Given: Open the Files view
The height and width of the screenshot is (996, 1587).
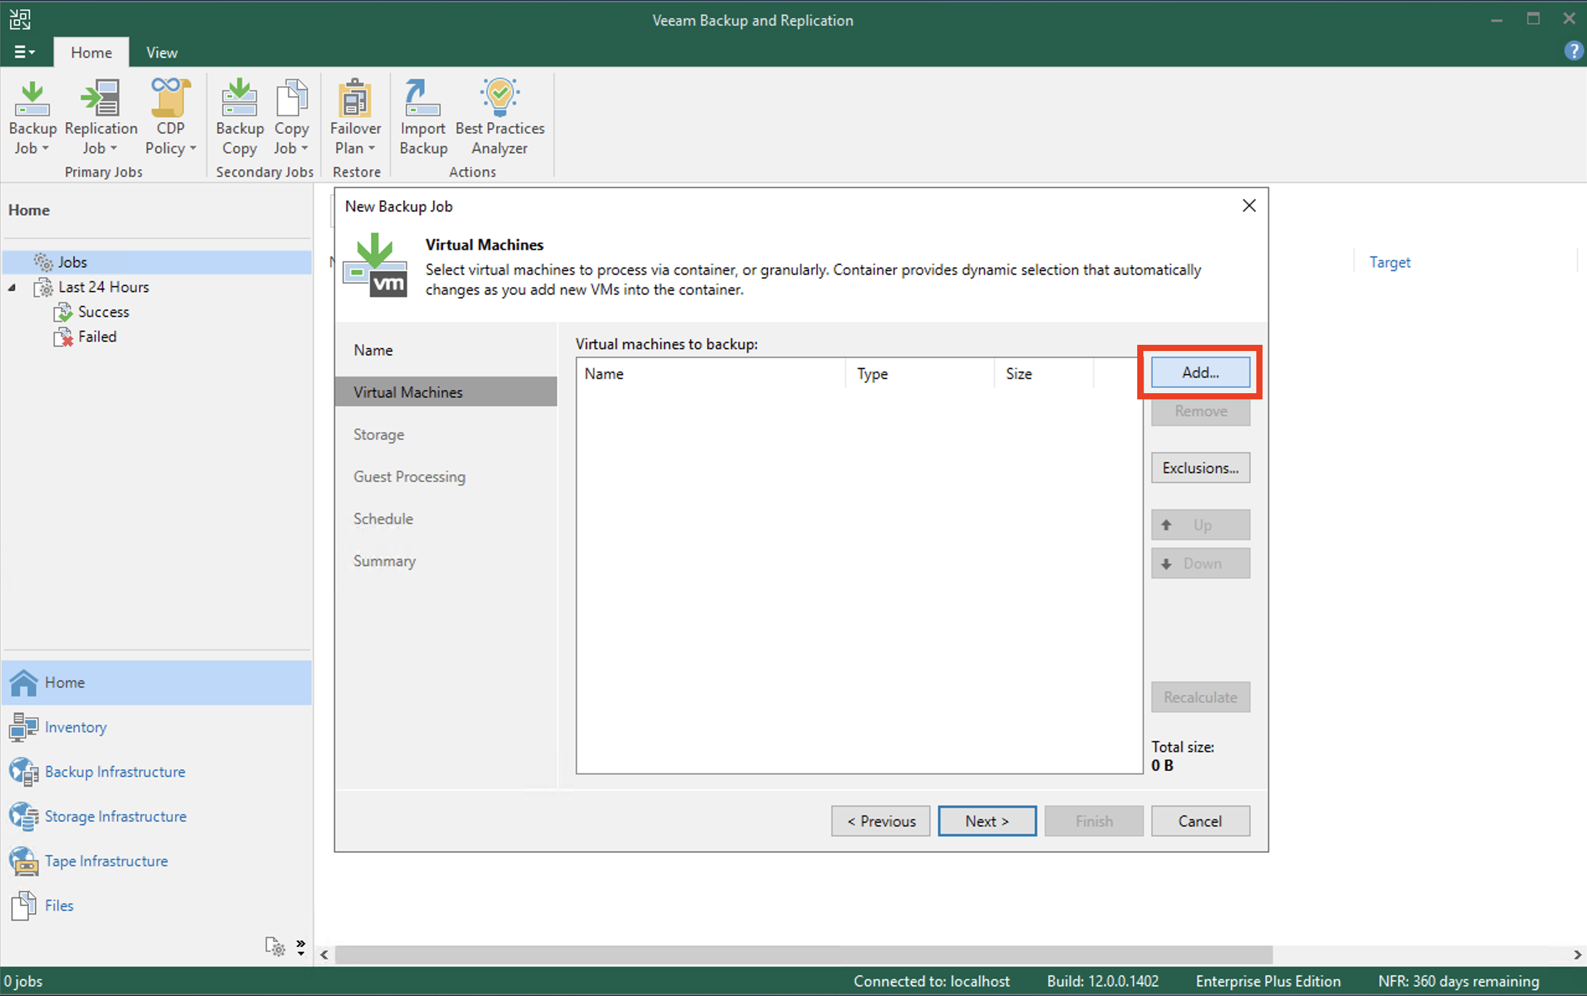Looking at the screenshot, I should [157, 905].
